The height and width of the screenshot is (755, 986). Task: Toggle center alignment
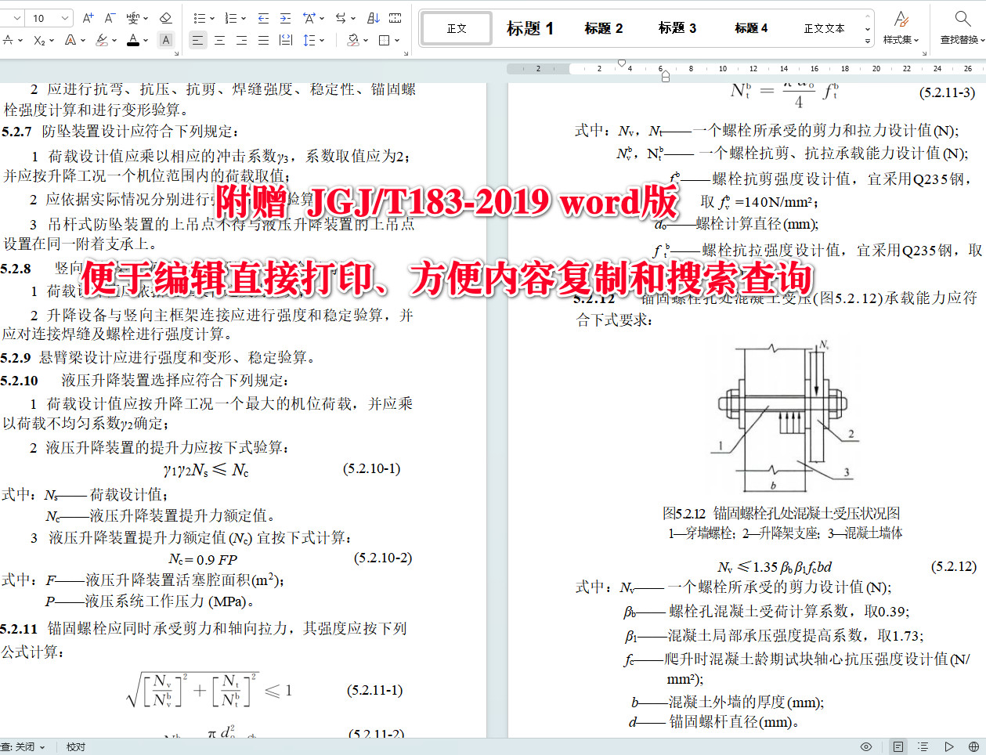click(220, 40)
